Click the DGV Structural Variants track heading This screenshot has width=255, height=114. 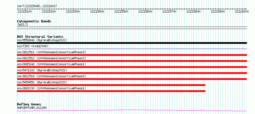[x=40, y=37]
